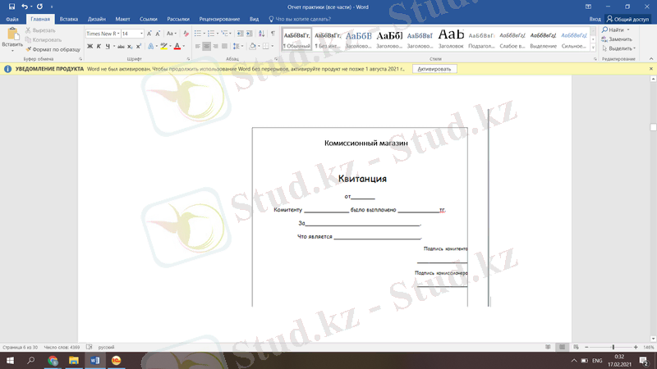The width and height of the screenshot is (657, 369).
Task: Click the Clear All Formatting icon
Action: 186,34
